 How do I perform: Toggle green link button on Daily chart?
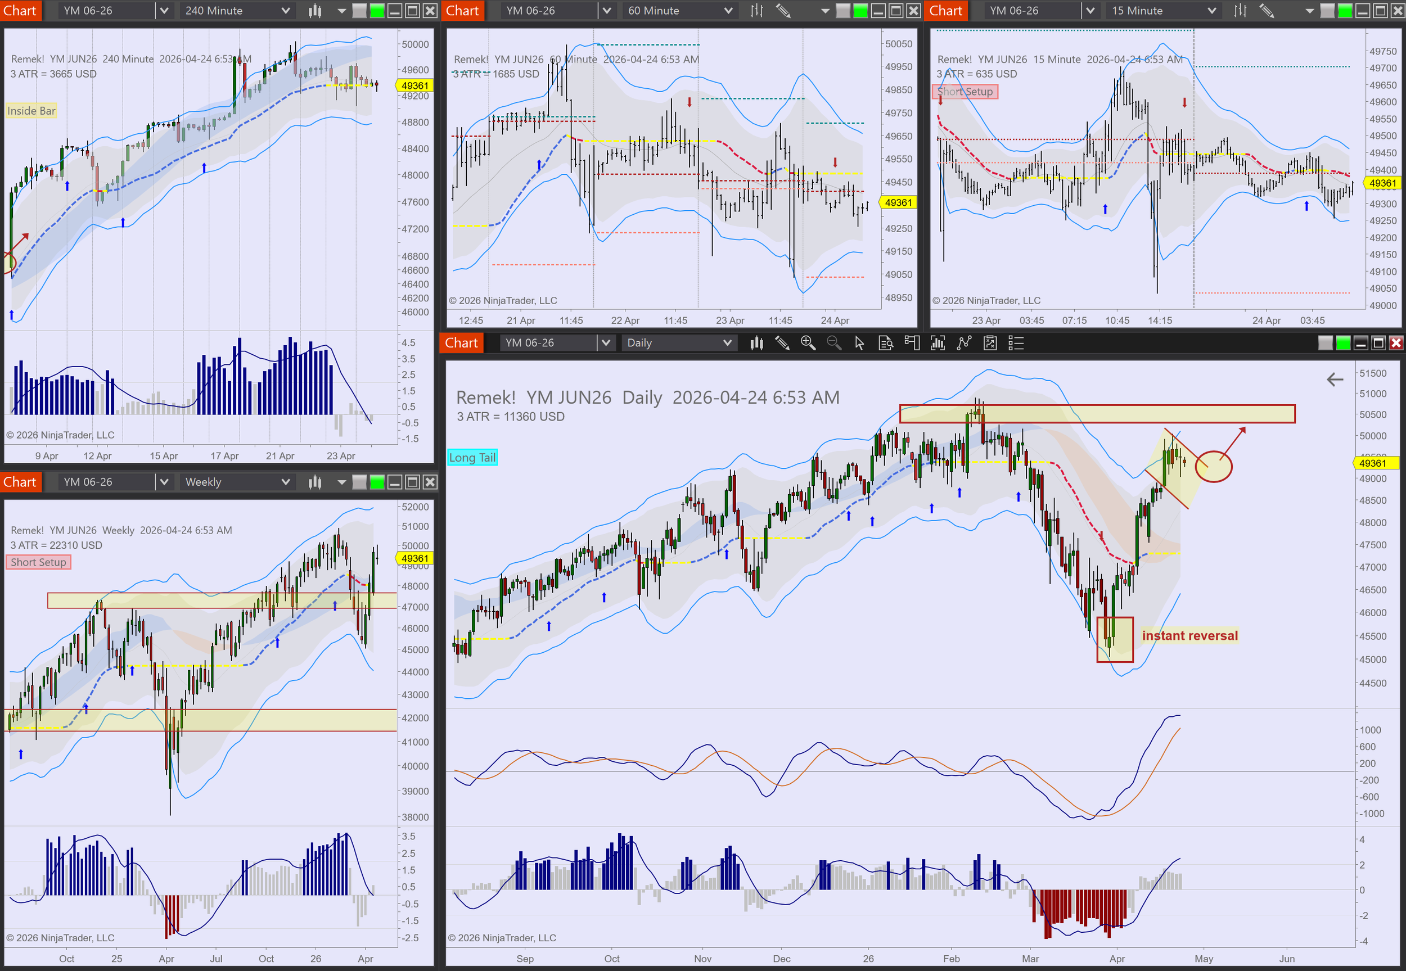1342,343
